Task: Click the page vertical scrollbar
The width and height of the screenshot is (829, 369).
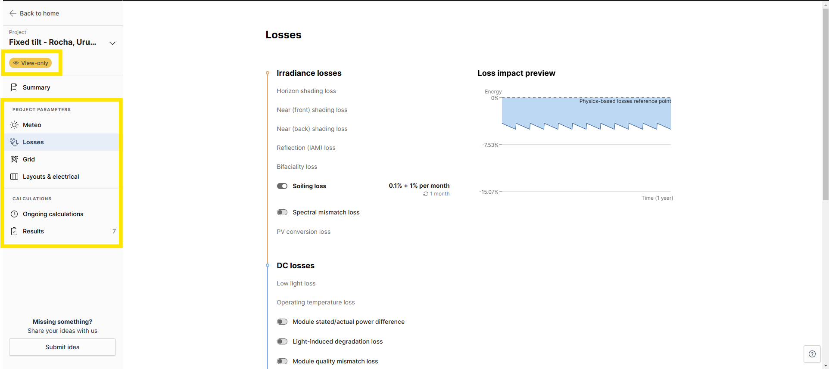Action: [826, 105]
